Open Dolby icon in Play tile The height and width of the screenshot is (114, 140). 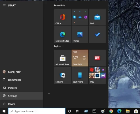tap(103, 76)
